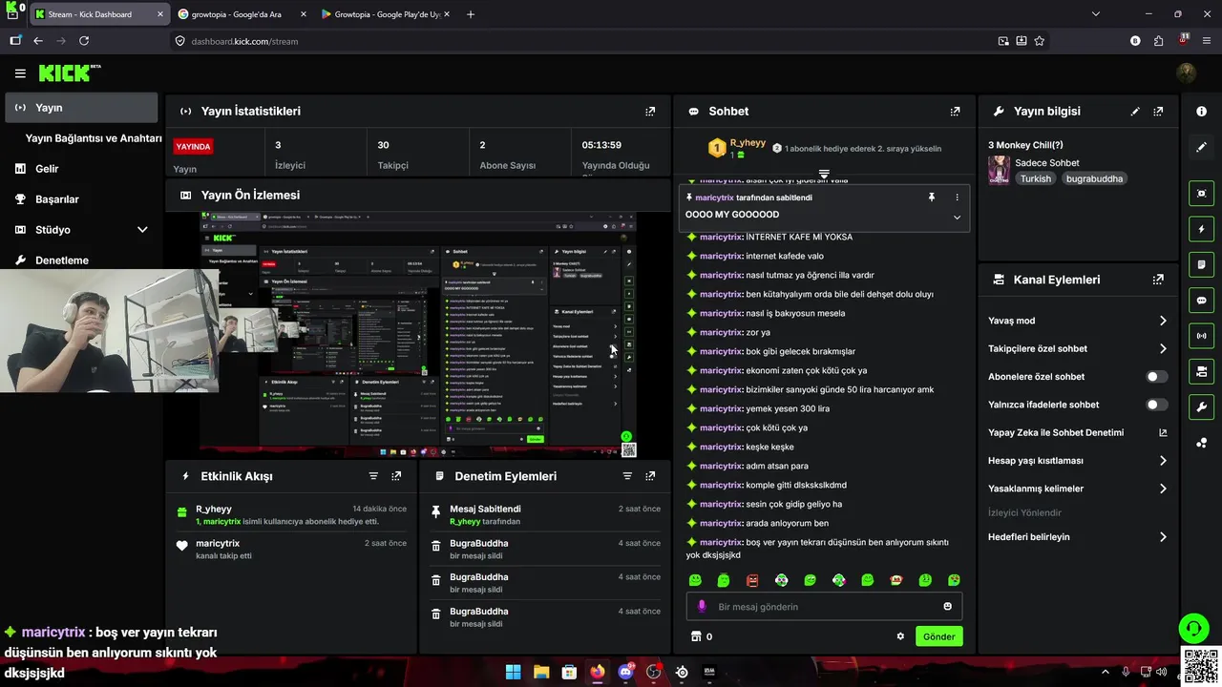
Task: Reload the dashboard page
Action: point(84,41)
